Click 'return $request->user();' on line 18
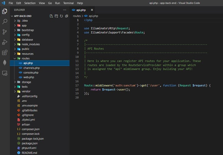Viewport: 223px width, 155px height. [110, 90]
